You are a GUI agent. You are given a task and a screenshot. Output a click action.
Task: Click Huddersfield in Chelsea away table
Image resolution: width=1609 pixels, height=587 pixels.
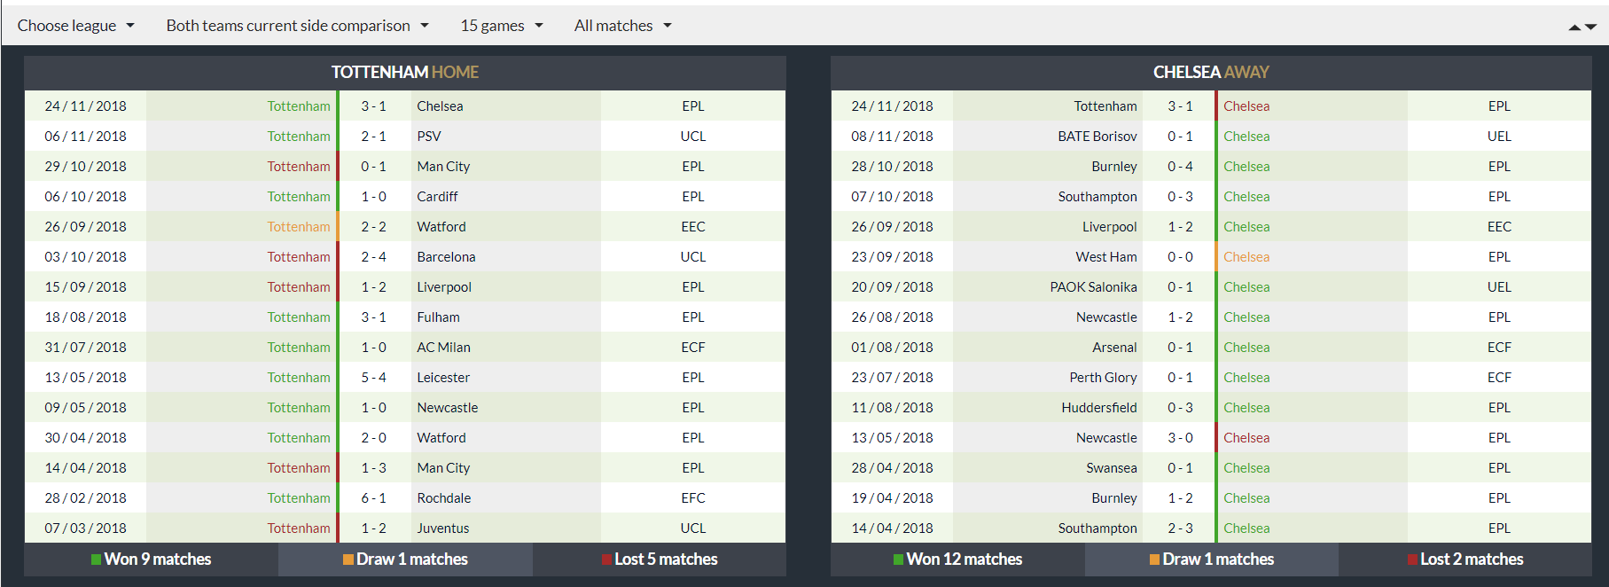(x=1099, y=408)
